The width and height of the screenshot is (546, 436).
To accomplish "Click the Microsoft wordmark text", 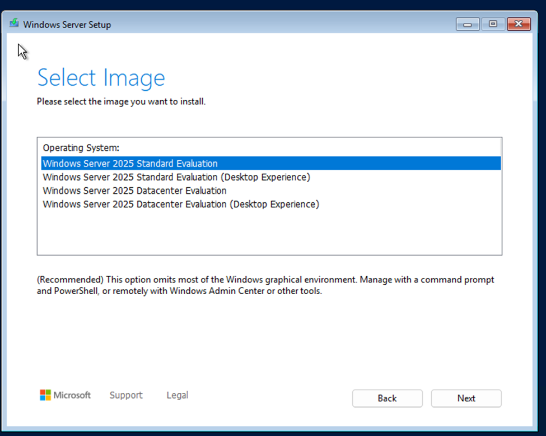I will (x=72, y=395).
